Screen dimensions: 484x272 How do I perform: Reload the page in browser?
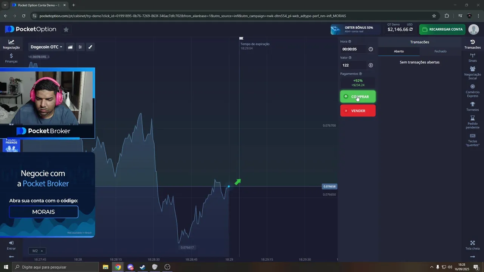click(x=24, y=16)
